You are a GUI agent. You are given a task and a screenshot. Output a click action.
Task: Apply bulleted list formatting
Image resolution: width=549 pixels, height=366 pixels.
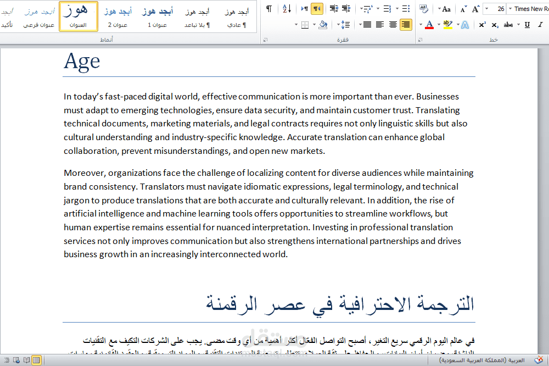tap(406, 9)
